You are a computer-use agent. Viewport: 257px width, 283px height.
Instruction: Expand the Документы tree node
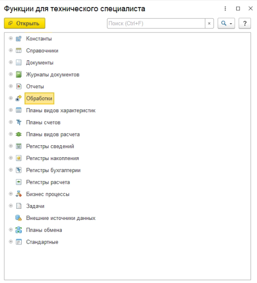(x=11, y=62)
